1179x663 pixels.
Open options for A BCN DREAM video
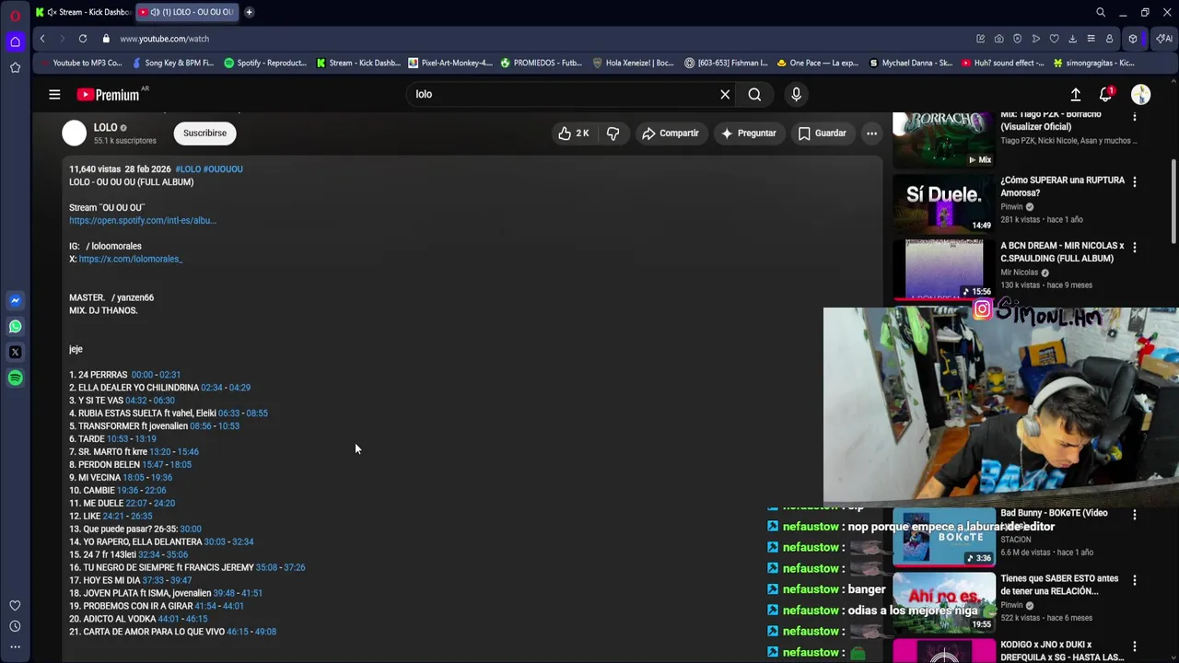coord(1135,247)
